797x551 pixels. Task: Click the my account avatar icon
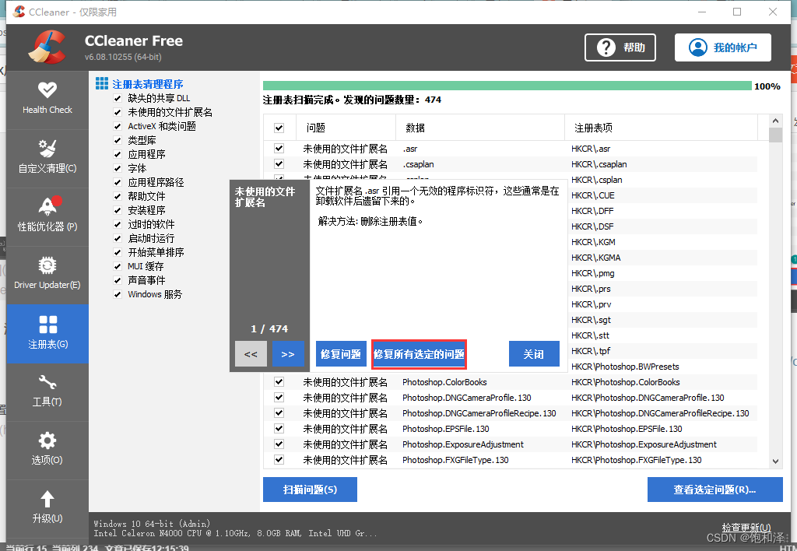(x=698, y=47)
